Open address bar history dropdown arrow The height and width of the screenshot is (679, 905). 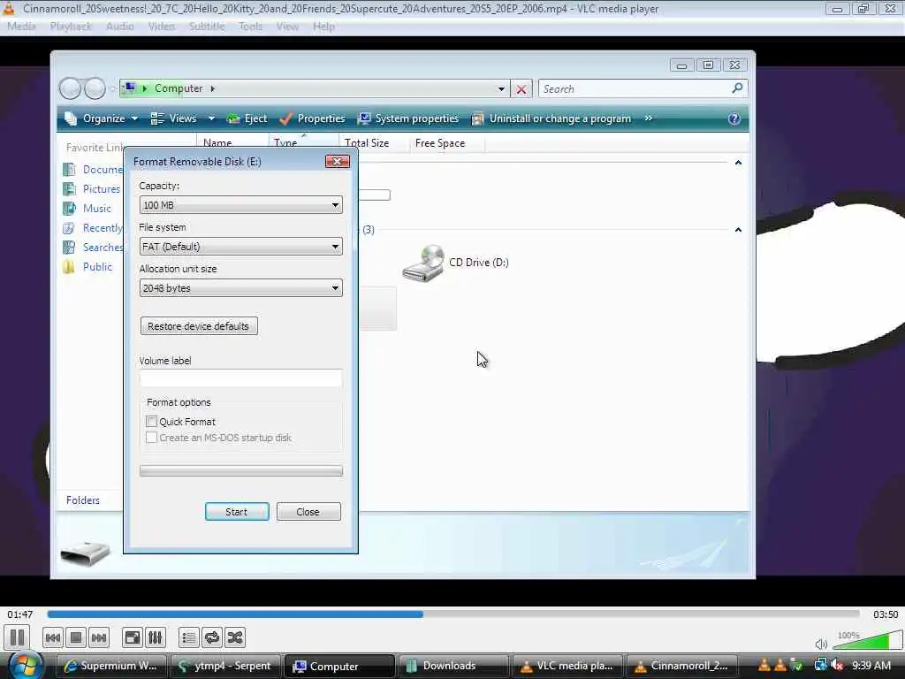click(x=502, y=89)
